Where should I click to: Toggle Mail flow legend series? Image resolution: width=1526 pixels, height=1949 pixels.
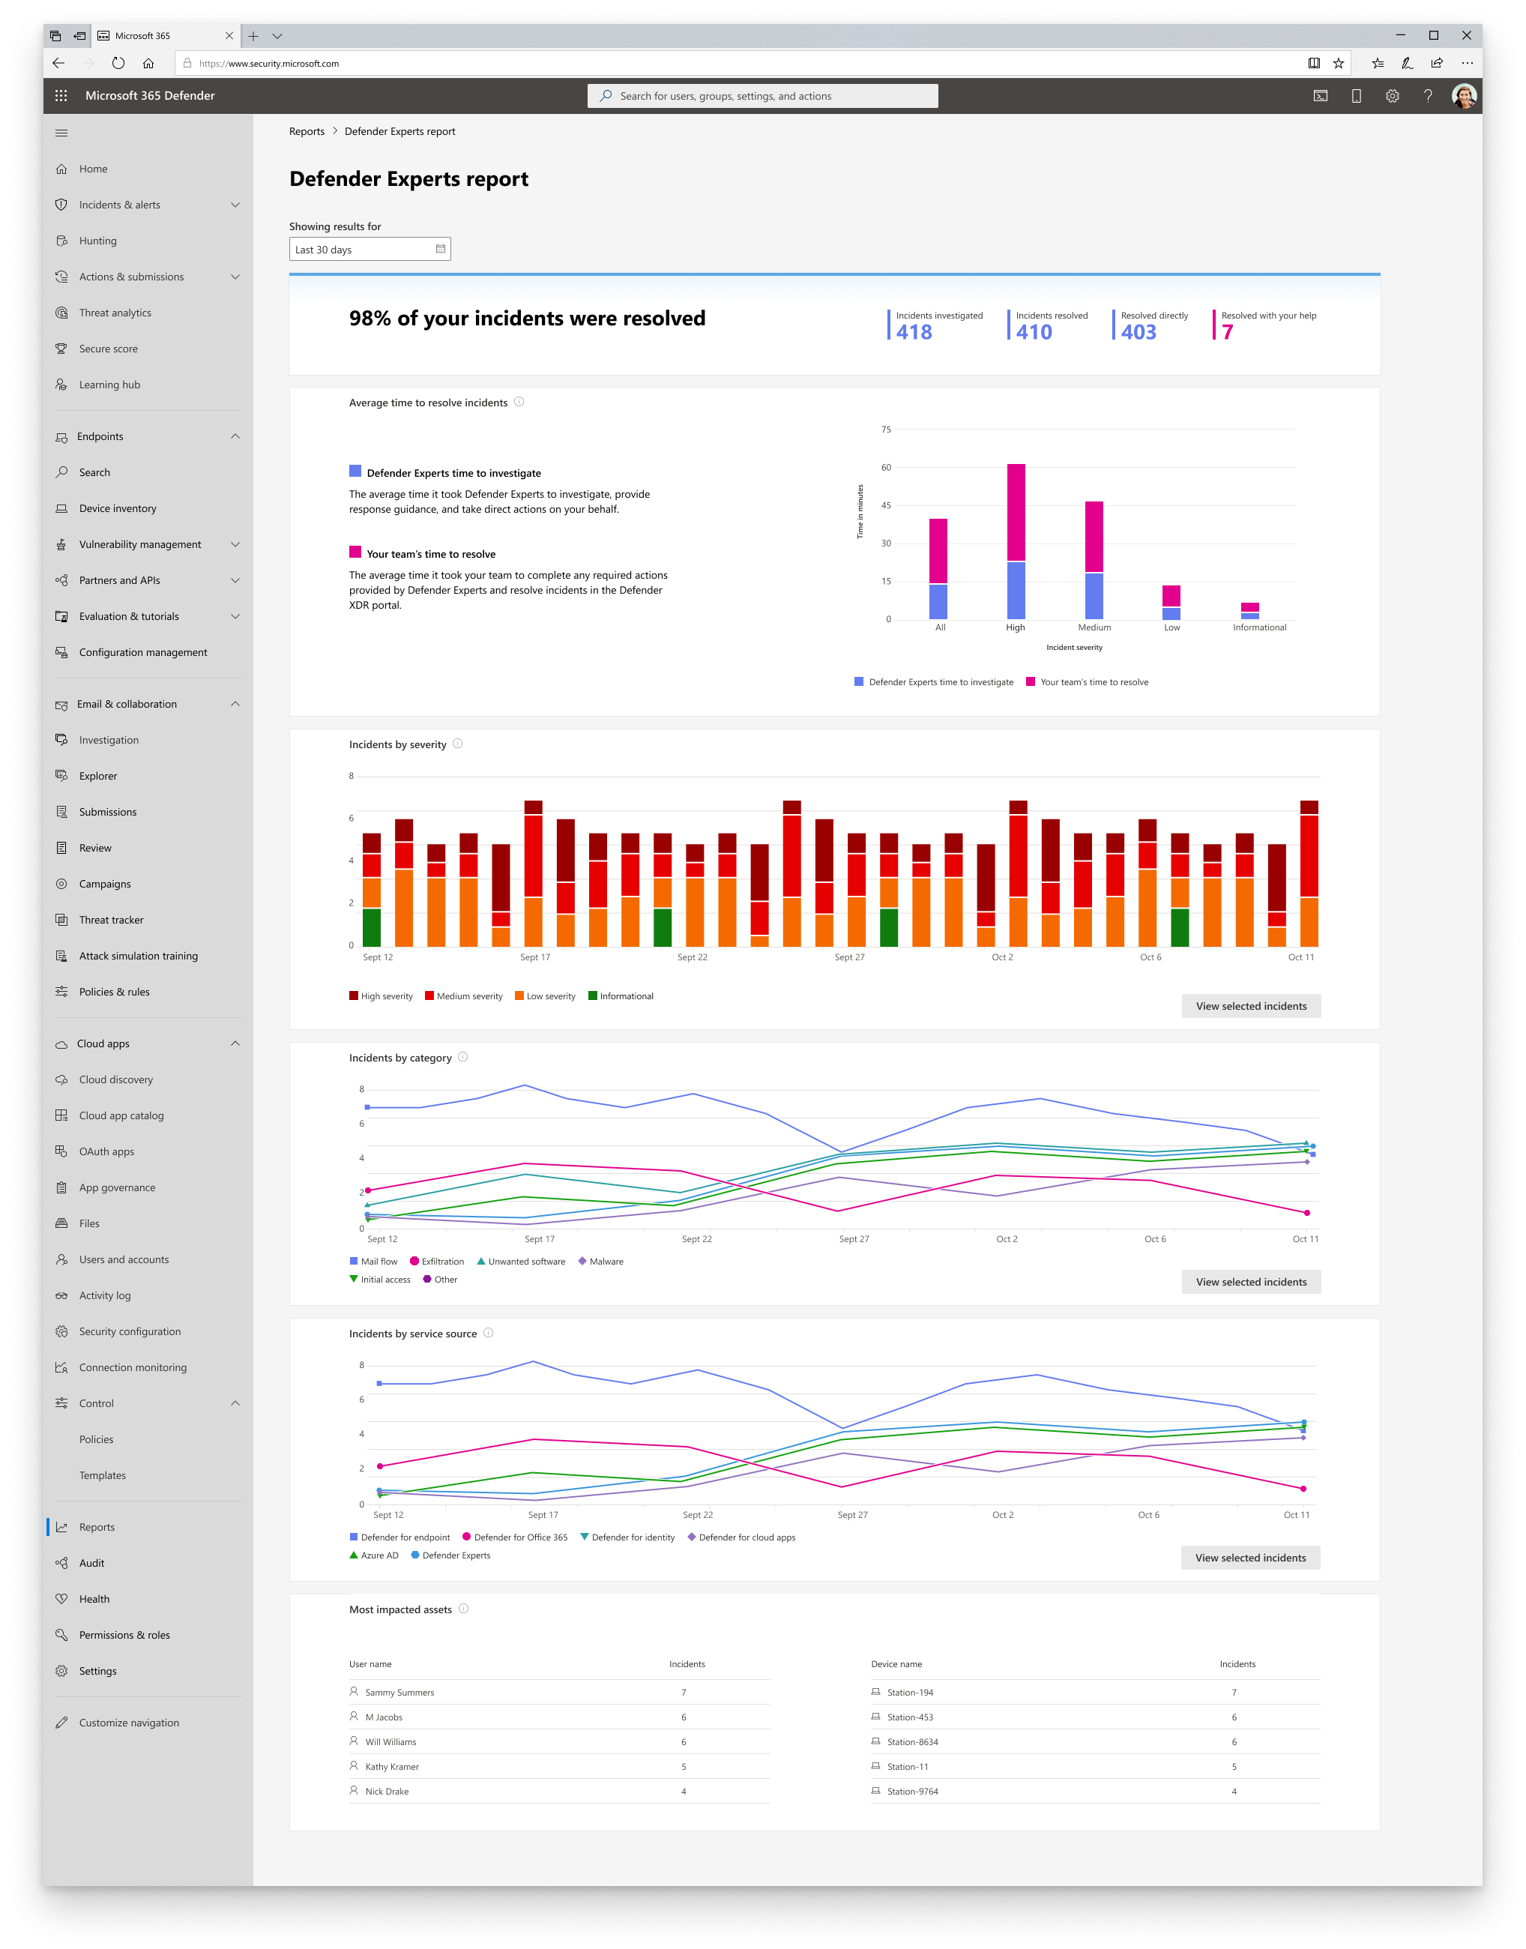coord(373,1261)
